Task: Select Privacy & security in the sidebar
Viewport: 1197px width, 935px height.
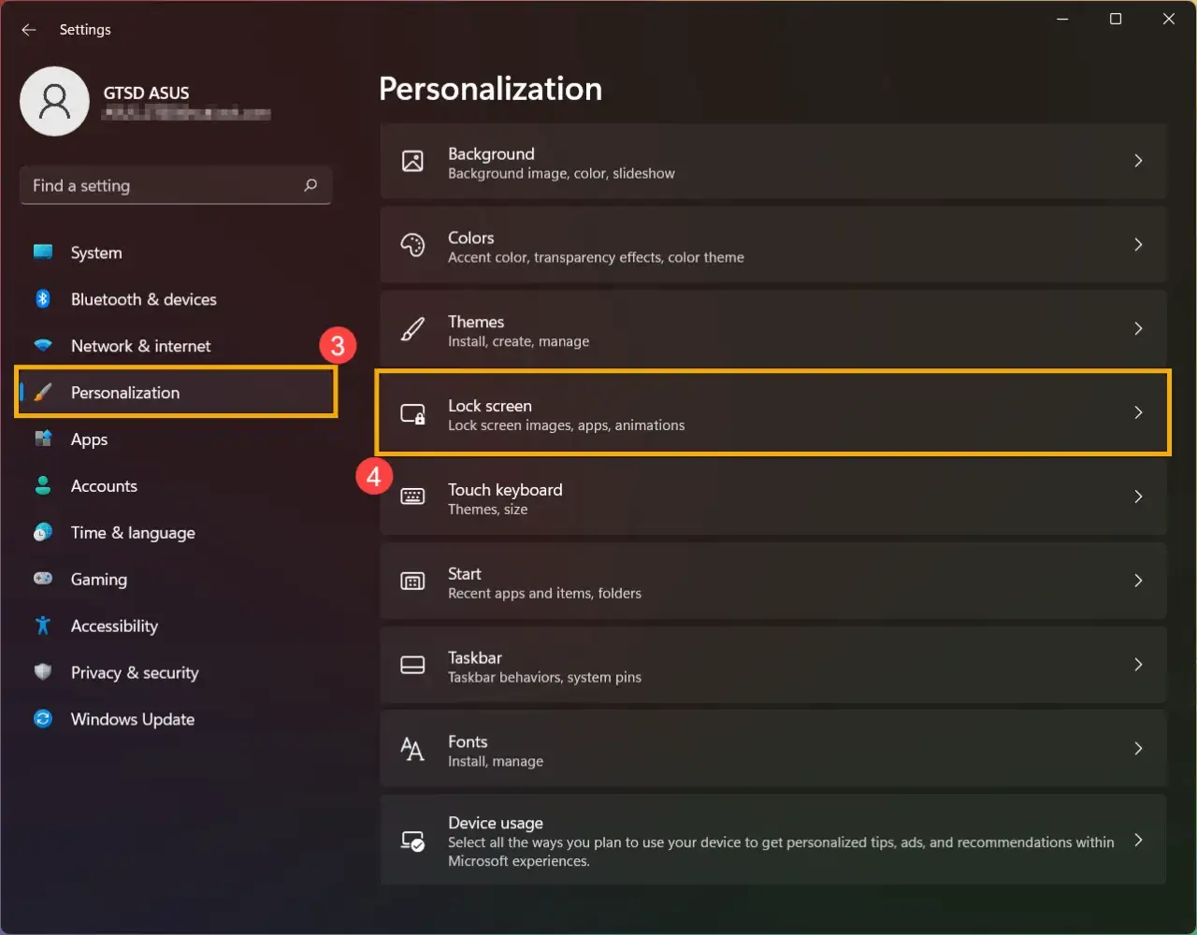Action: [x=135, y=672]
